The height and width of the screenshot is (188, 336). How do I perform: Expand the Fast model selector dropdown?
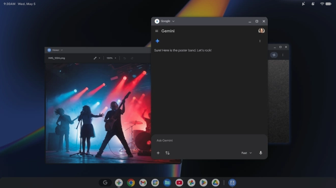point(246,153)
